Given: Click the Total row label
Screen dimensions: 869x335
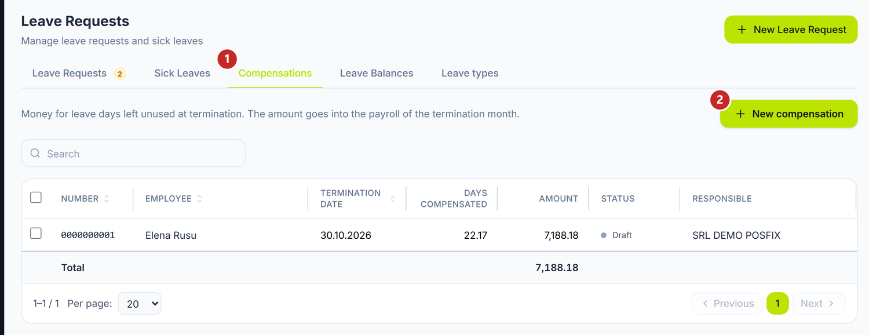Looking at the screenshot, I should point(73,268).
